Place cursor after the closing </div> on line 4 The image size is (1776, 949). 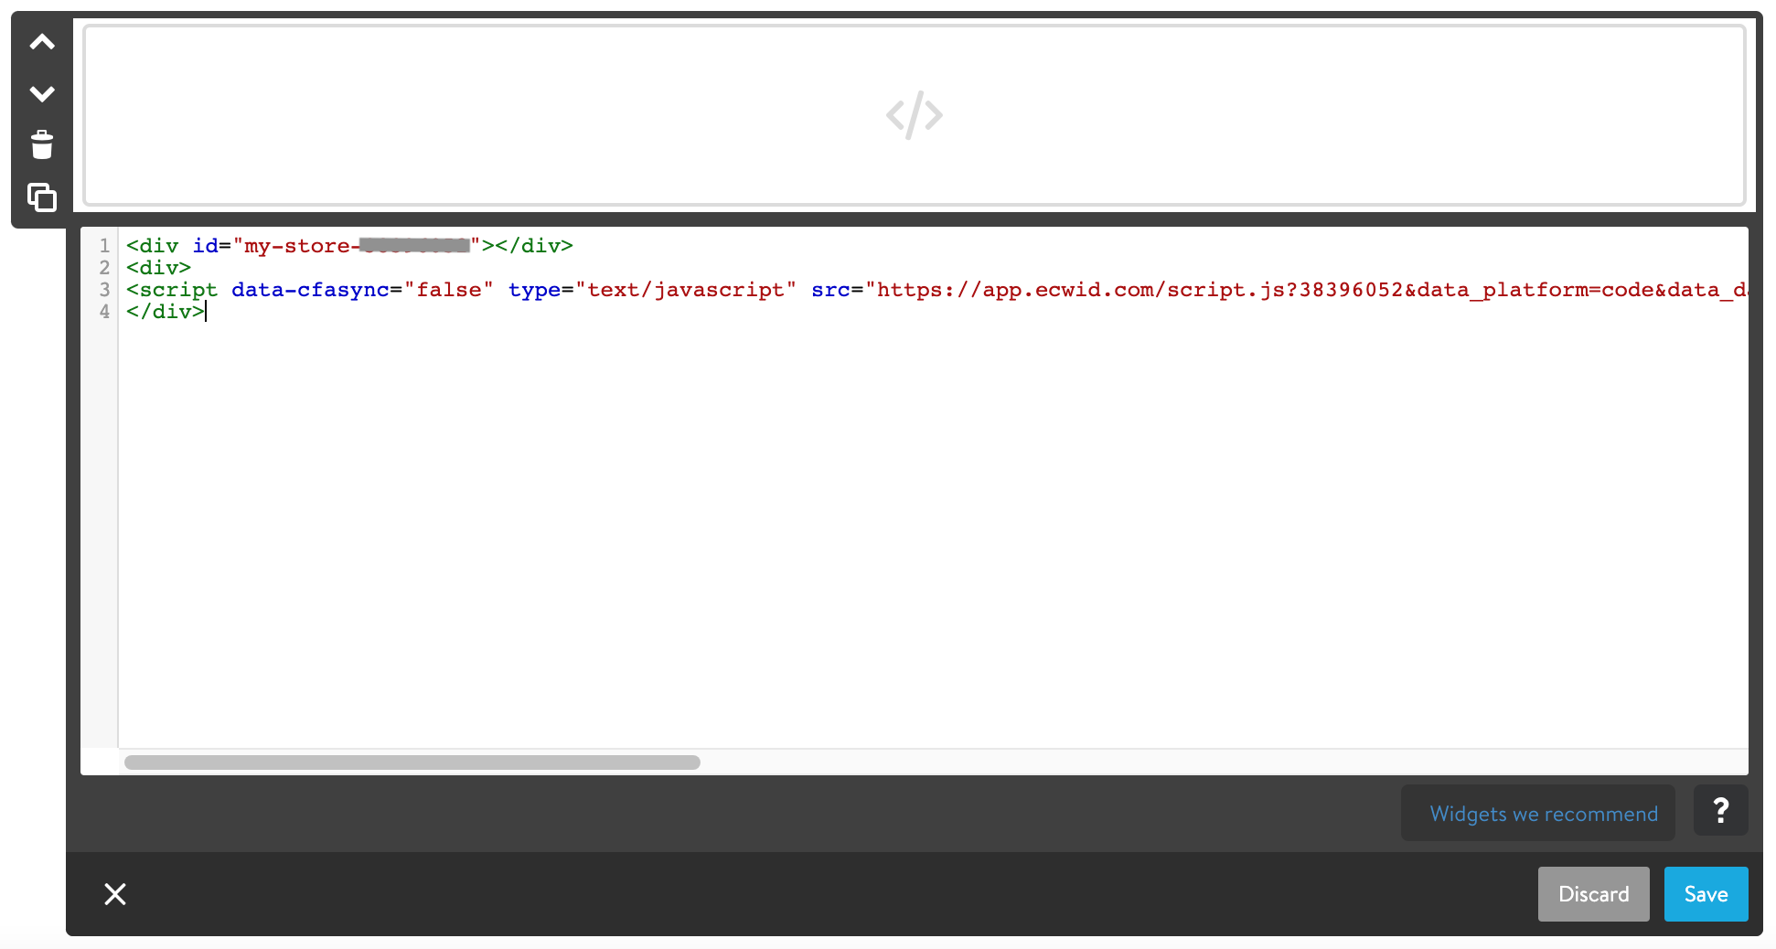click(207, 312)
